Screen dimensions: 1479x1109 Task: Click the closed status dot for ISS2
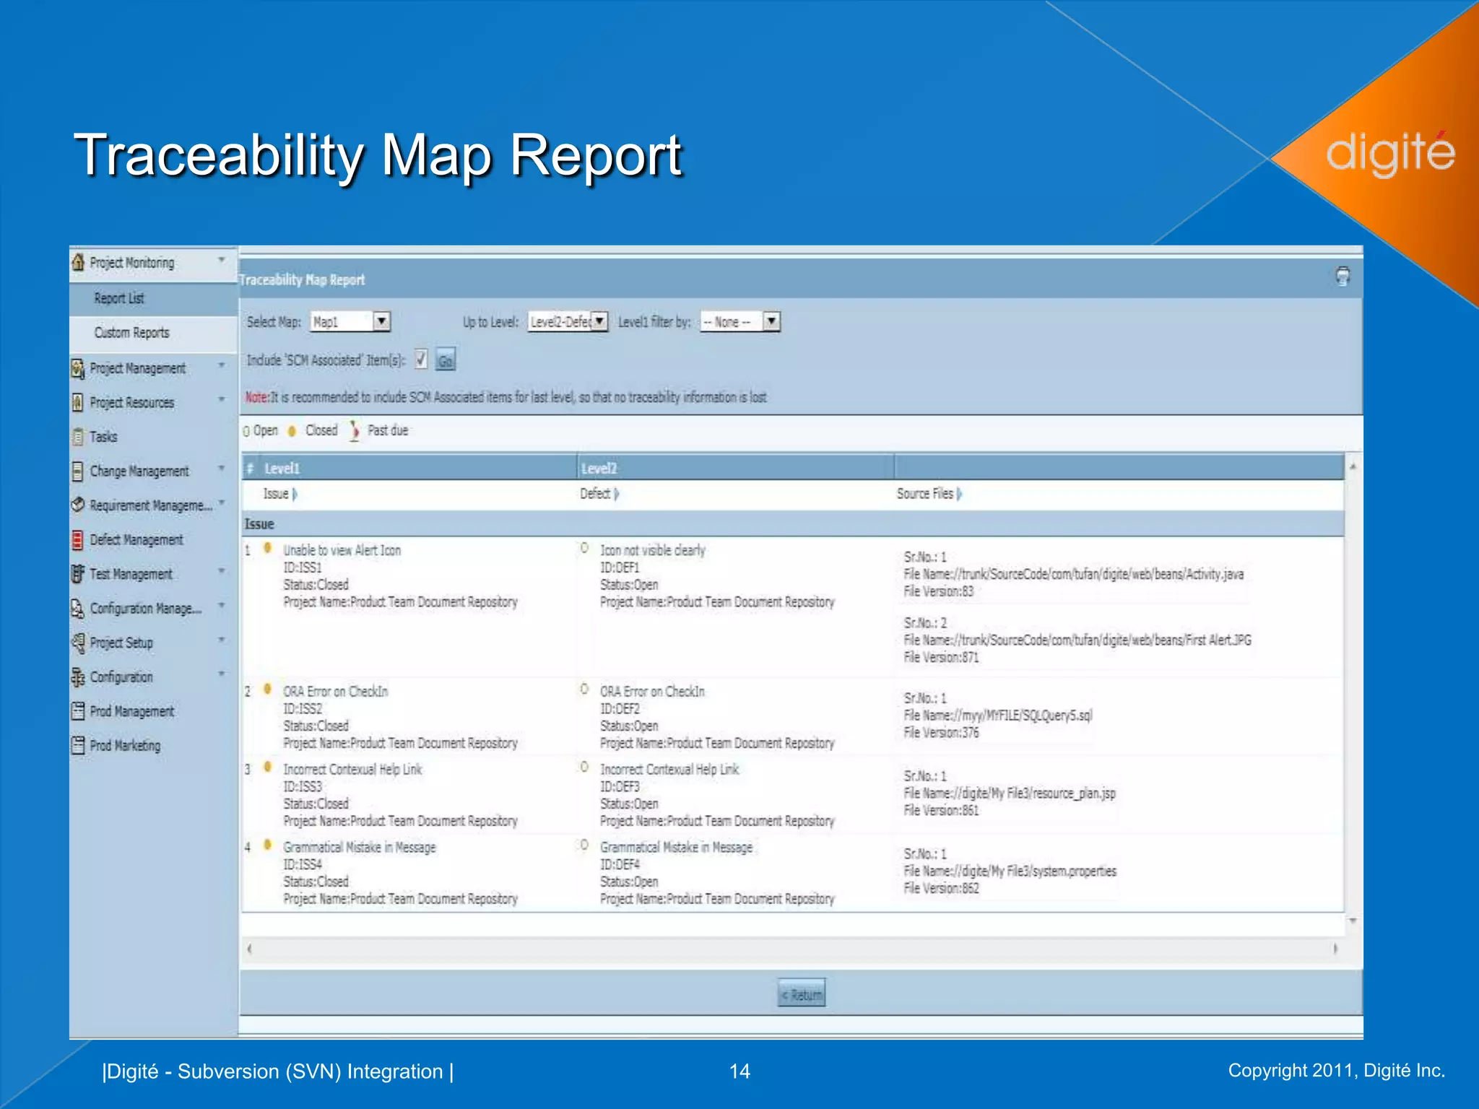point(267,689)
